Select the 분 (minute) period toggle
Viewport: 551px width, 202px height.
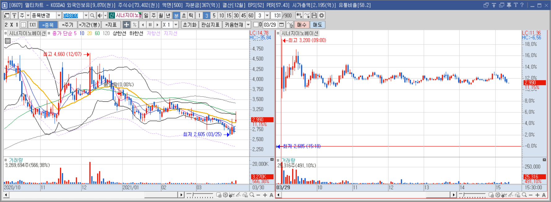pyautogui.click(x=176, y=15)
